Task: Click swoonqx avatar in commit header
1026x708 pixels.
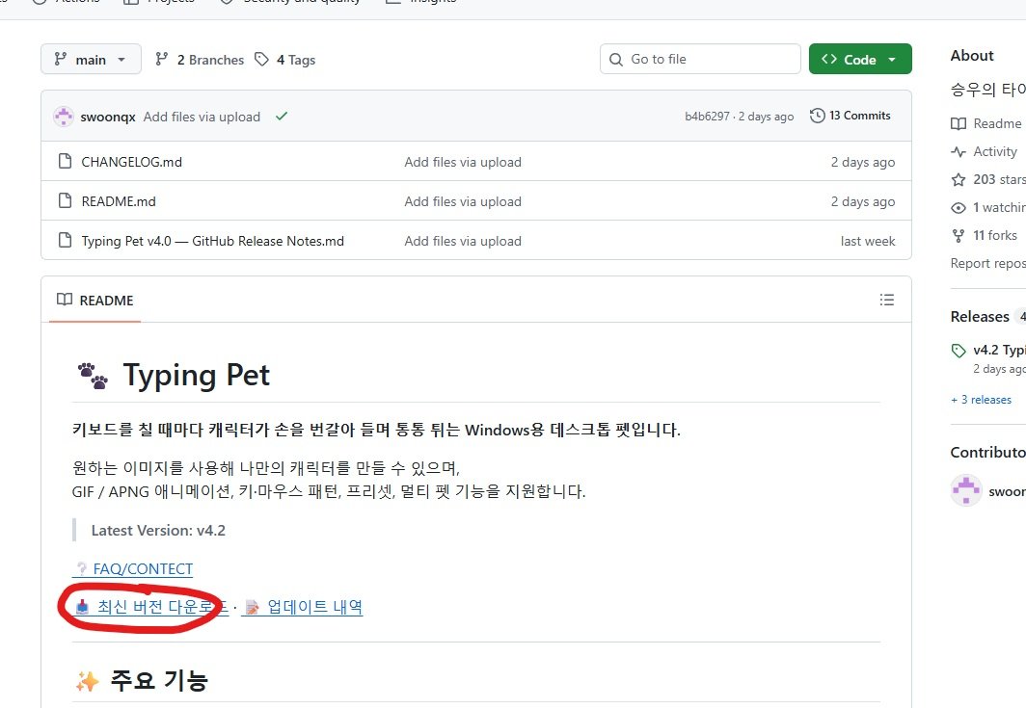Action: point(64,117)
